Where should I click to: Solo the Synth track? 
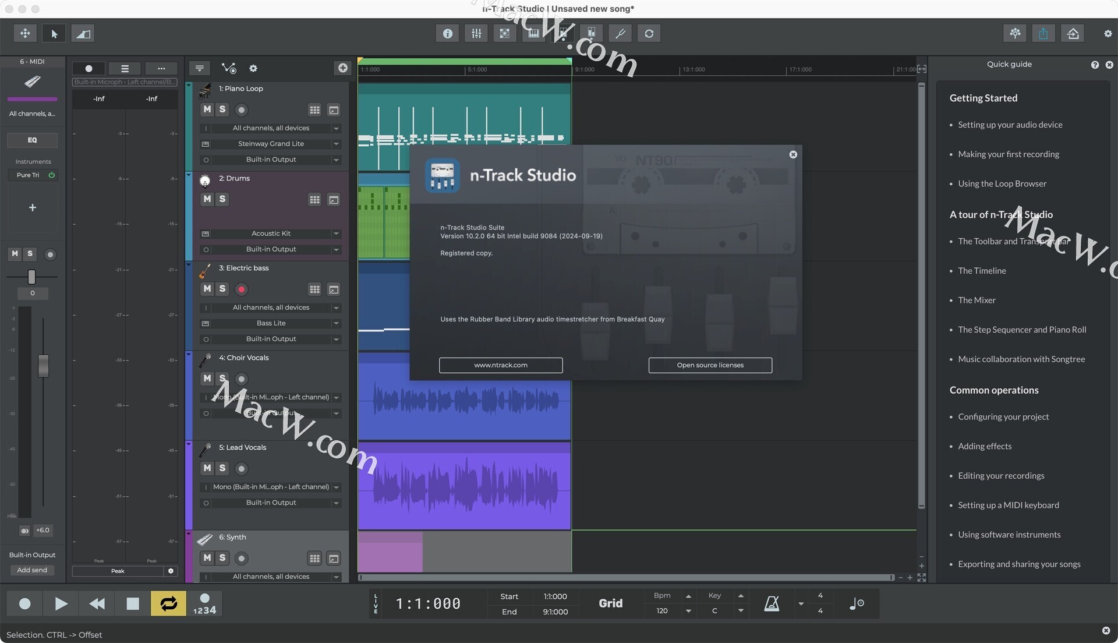click(x=222, y=557)
